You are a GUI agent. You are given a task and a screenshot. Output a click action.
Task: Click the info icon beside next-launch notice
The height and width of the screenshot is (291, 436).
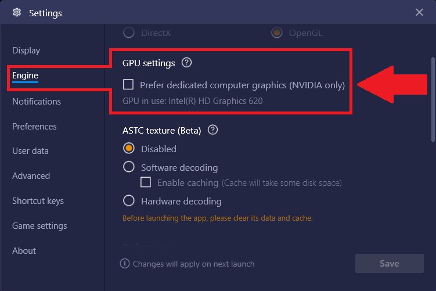tap(125, 264)
